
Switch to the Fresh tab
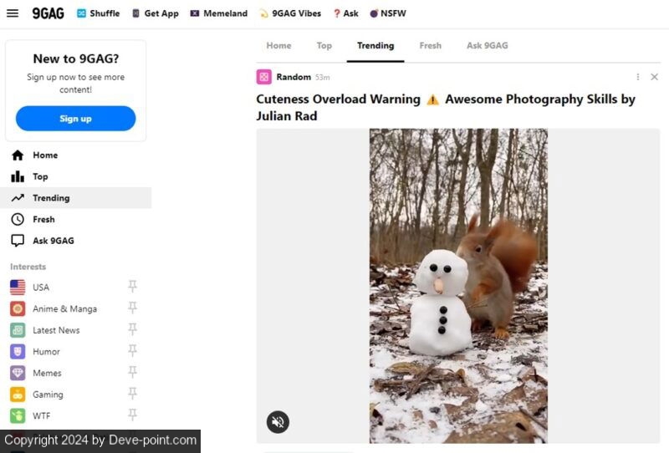pyautogui.click(x=430, y=46)
